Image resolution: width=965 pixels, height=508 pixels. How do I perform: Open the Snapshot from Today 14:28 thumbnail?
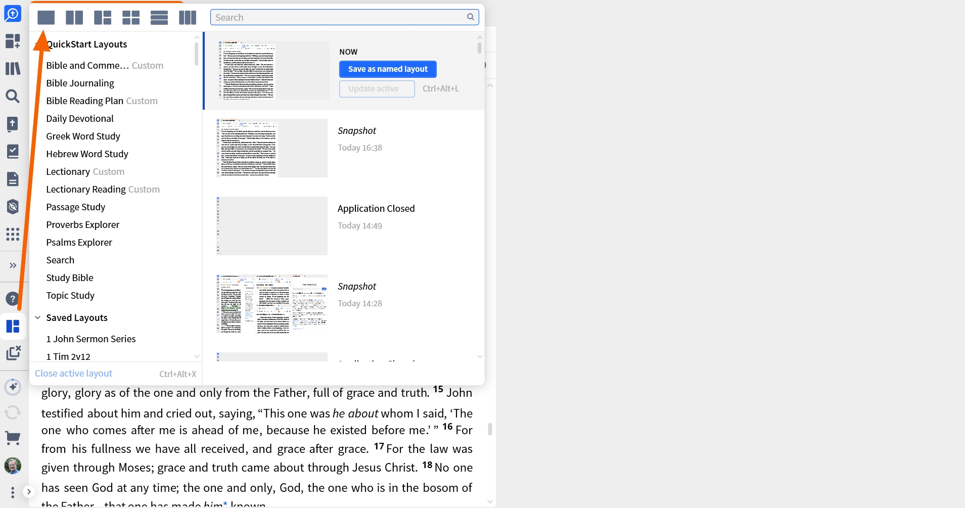(x=272, y=304)
